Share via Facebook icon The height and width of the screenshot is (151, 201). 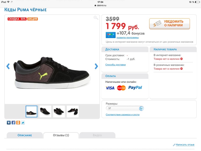[13, 123]
